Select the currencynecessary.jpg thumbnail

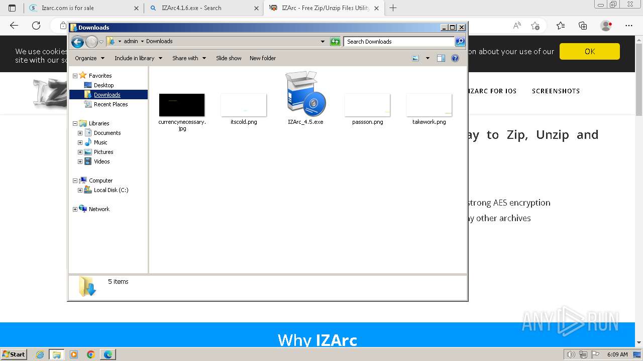coord(182,105)
